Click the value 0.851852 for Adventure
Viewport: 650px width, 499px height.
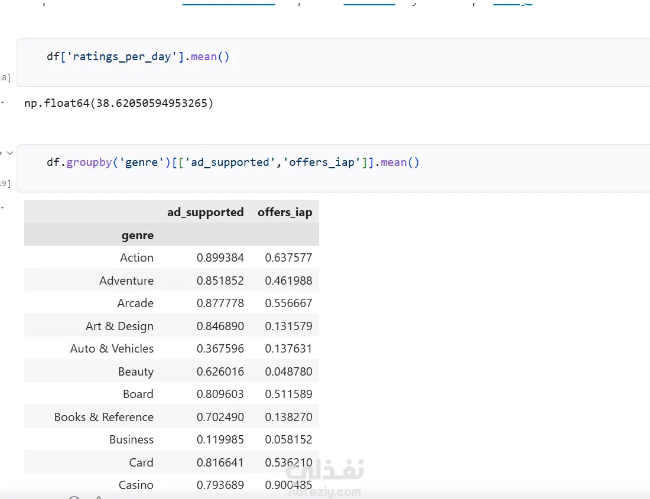(220, 281)
